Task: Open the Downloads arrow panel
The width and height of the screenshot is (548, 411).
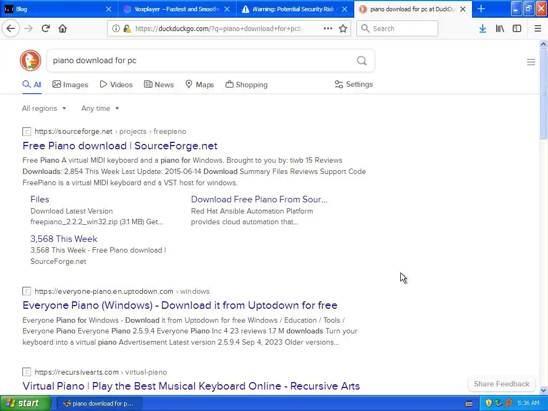Action: coord(482,29)
